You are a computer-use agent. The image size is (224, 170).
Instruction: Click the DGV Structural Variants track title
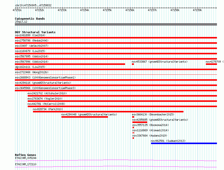[35, 32]
